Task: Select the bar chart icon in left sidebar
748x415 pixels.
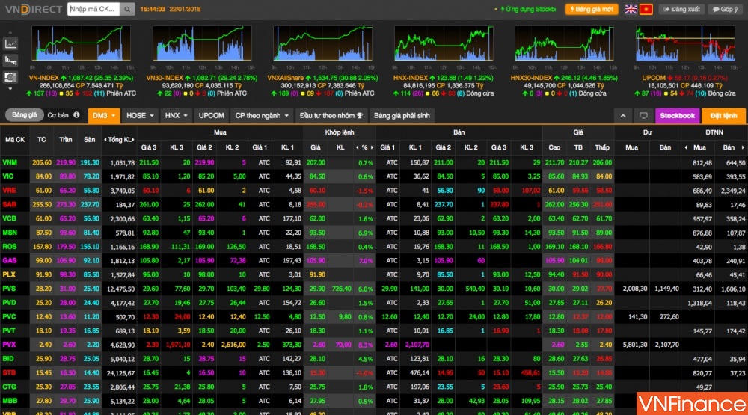Action: tap(11, 61)
